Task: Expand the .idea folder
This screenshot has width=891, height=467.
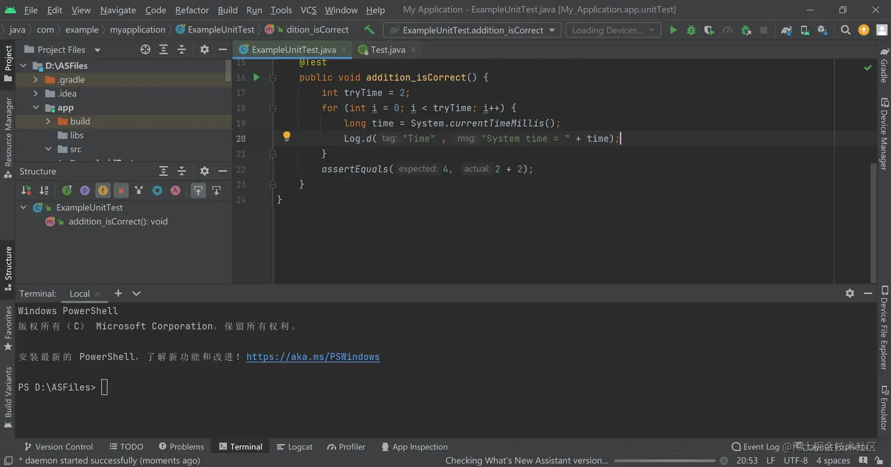Action: click(36, 94)
